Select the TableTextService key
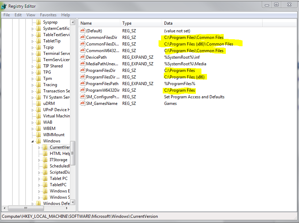Image resolution: width=299 pixels, height=223 pixels. pos(56,35)
